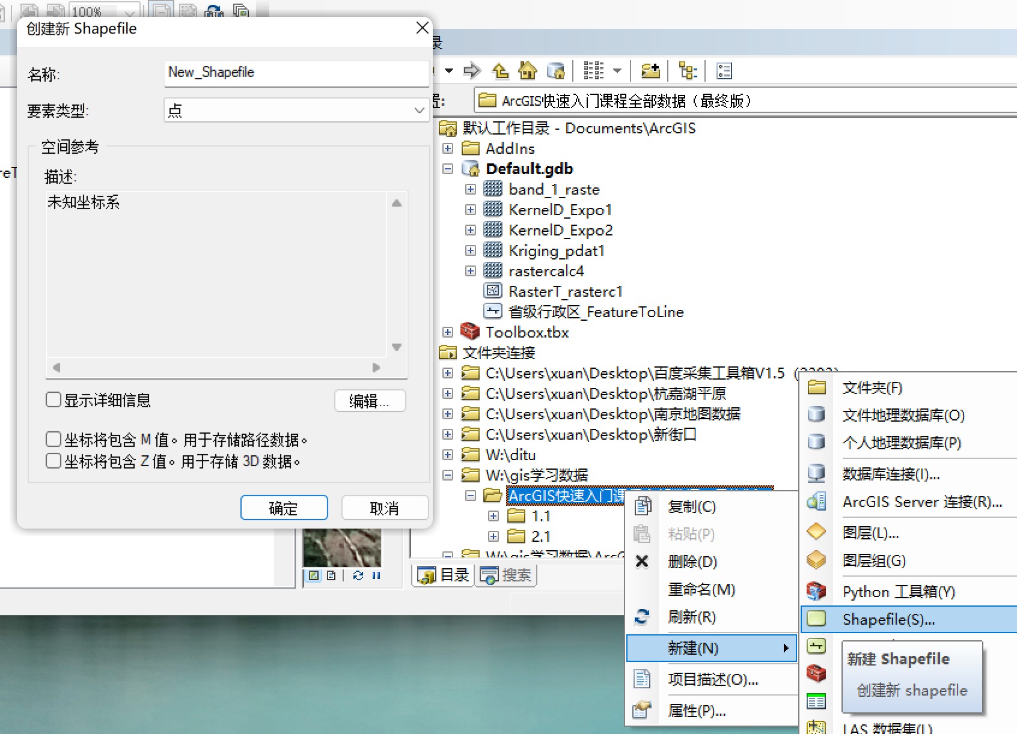The width and height of the screenshot is (1017, 734).
Task: Create a new 文件夹(F) from the submenu
Action: click(x=909, y=387)
